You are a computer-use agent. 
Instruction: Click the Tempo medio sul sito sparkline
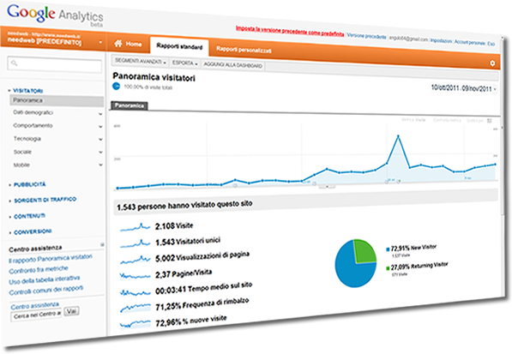pos(135,292)
